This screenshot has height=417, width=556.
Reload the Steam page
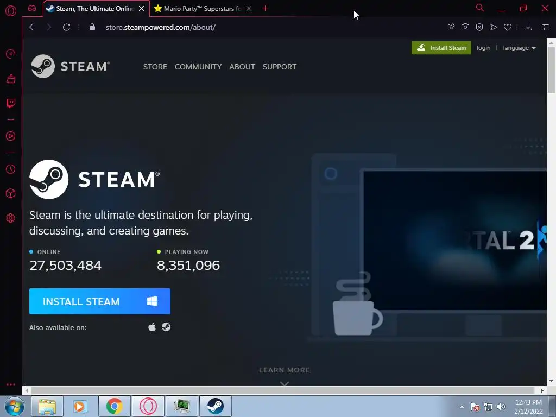[x=66, y=27]
